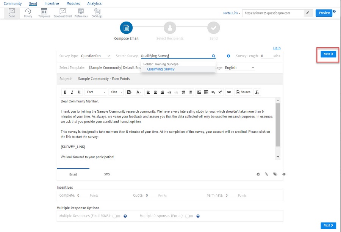The image size is (341, 232).
Task: Open the Incentive menu
Action: [x=52, y=3]
